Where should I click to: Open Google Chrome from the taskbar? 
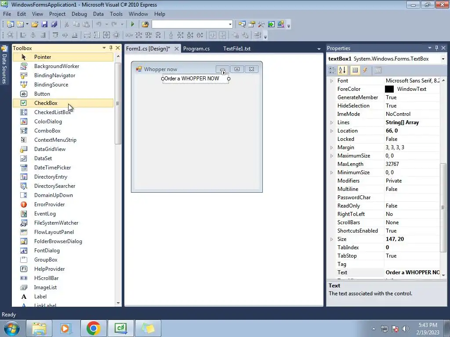(x=93, y=328)
